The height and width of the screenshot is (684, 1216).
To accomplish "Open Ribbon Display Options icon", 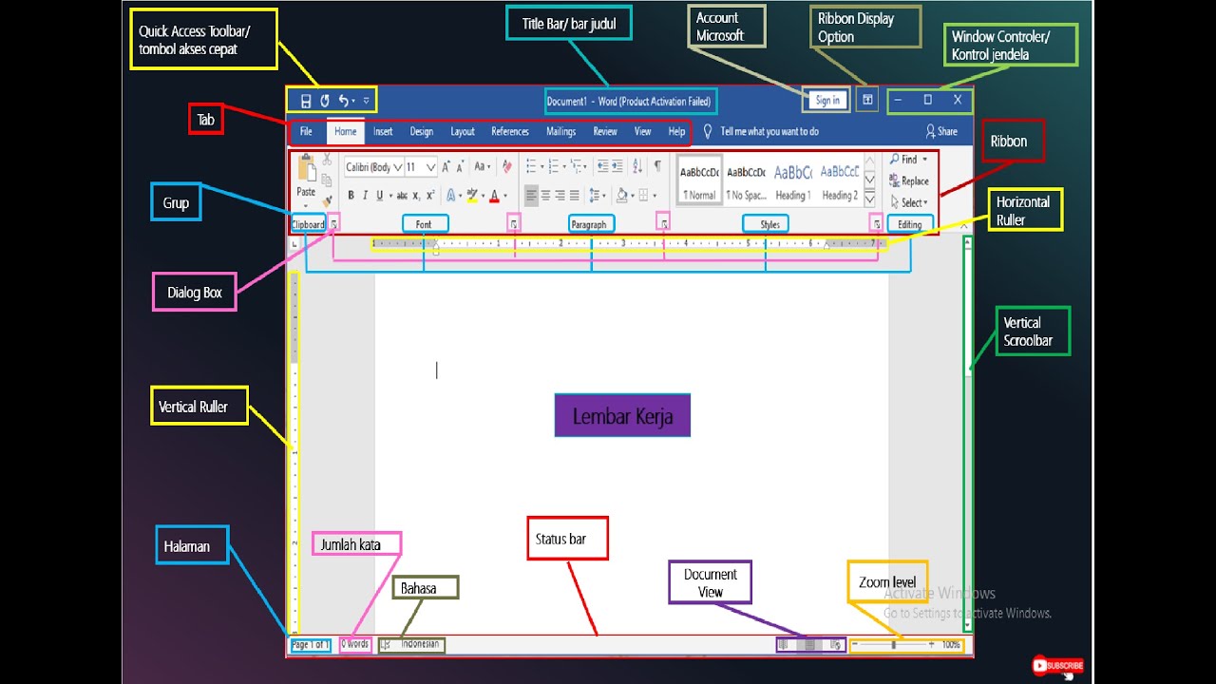I will (866, 100).
